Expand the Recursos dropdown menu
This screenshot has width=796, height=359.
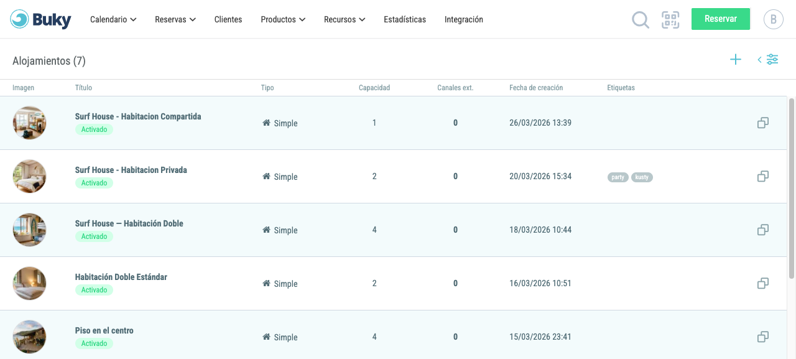(x=345, y=19)
